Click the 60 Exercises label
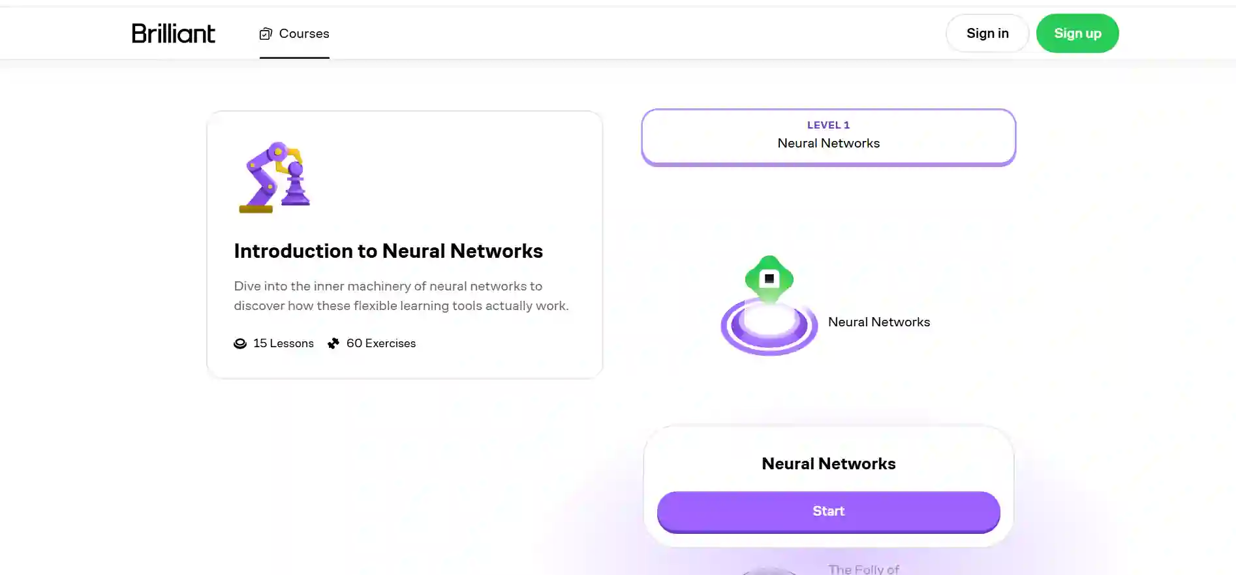The image size is (1236, 575). click(x=381, y=343)
